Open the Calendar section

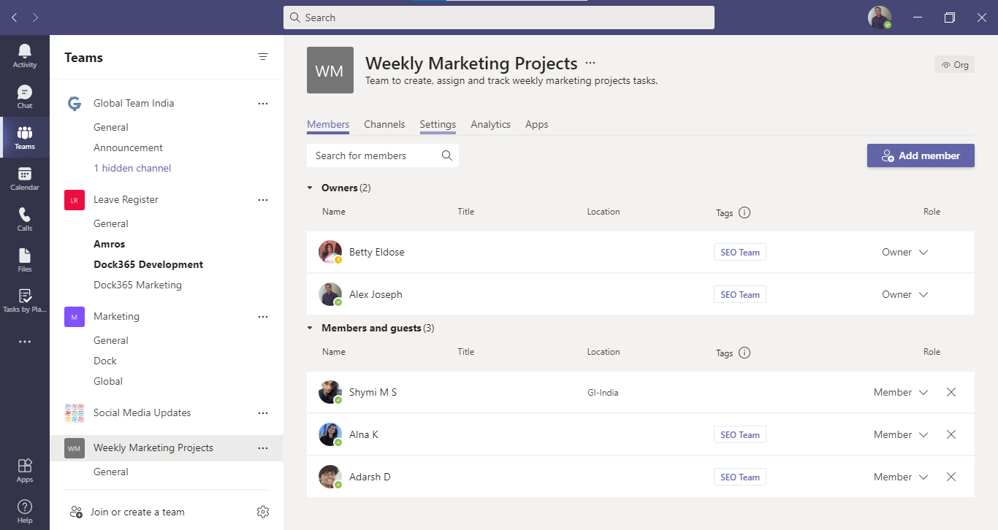(24, 177)
